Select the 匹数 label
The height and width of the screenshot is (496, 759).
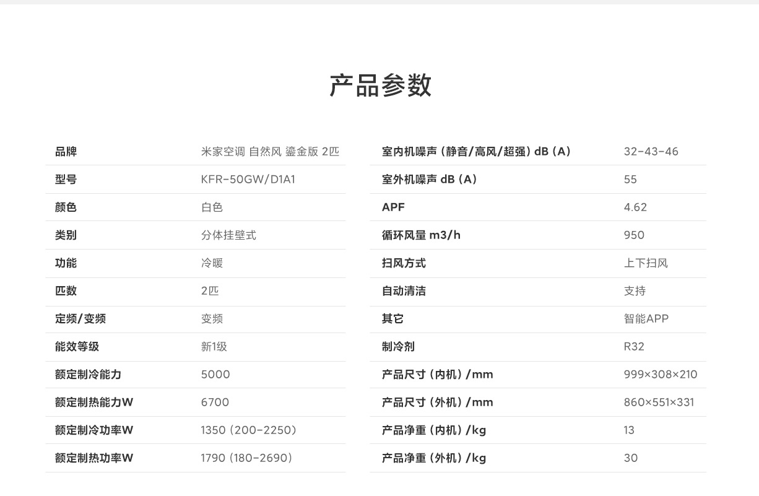(x=66, y=291)
